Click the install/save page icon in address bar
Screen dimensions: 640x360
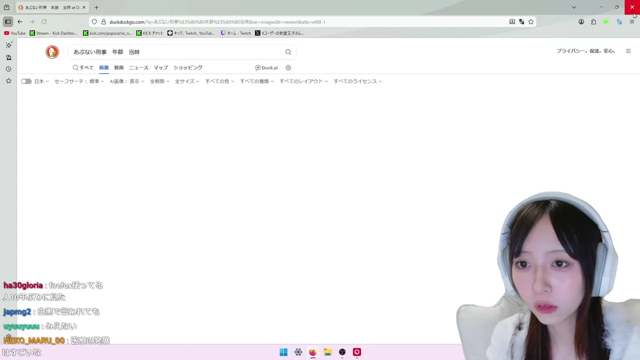click(512, 22)
